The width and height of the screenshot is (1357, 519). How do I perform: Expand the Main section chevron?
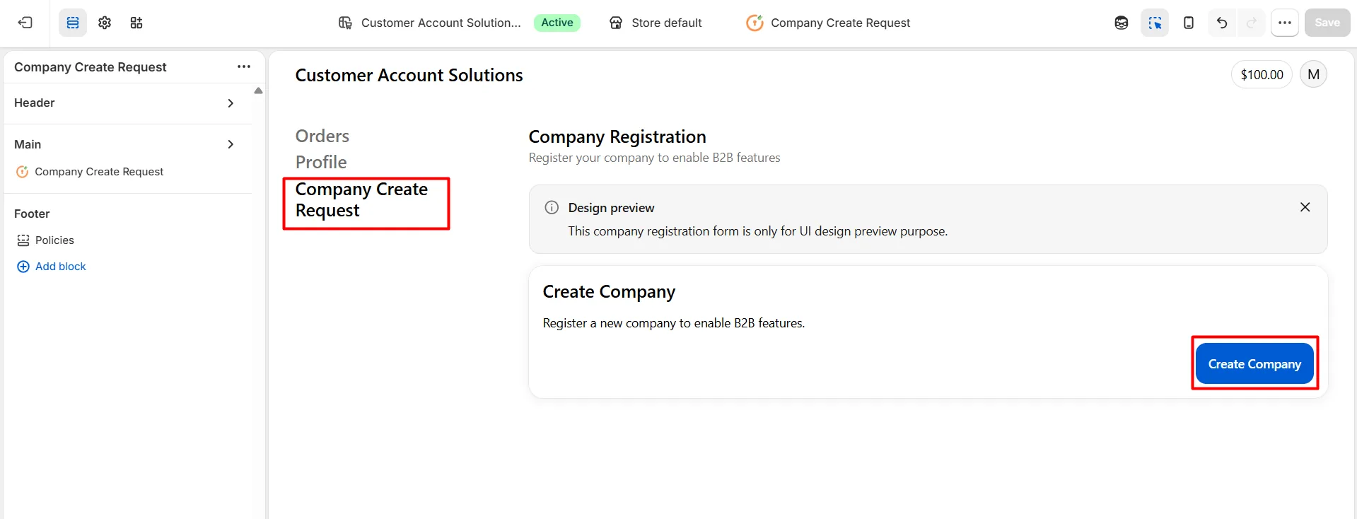(231, 144)
